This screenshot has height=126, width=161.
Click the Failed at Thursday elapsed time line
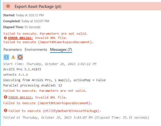[x=76, y=118]
